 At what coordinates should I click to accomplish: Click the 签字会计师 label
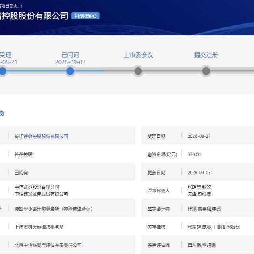click(159, 209)
